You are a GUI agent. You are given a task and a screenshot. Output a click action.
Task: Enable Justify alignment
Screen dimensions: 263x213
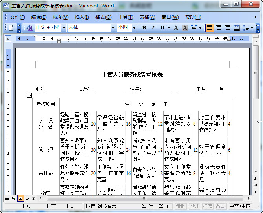(x=210, y=28)
